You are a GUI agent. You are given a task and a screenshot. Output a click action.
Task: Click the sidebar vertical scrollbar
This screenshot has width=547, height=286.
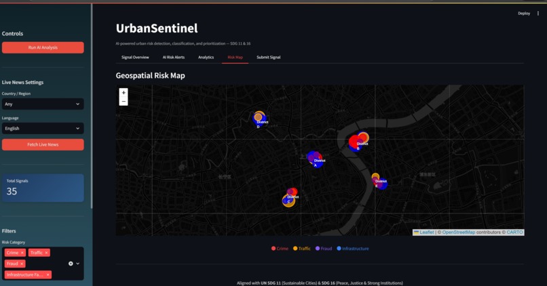(x=92, y=106)
